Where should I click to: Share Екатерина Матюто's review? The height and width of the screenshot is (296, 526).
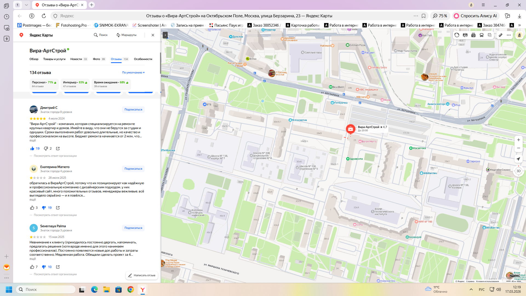pyautogui.click(x=58, y=208)
